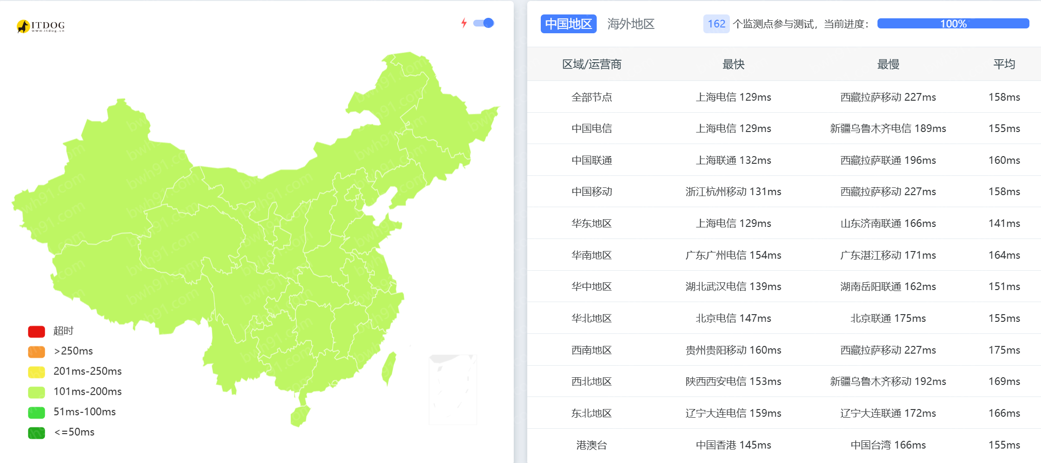This screenshot has height=463, width=1041.
Task: Select the 中国电信 row
Action: (591, 129)
